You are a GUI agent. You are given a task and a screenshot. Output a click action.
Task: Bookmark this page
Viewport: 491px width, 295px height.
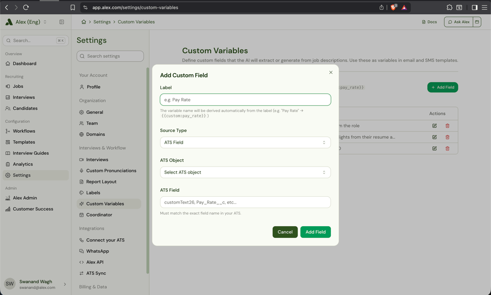tap(73, 8)
